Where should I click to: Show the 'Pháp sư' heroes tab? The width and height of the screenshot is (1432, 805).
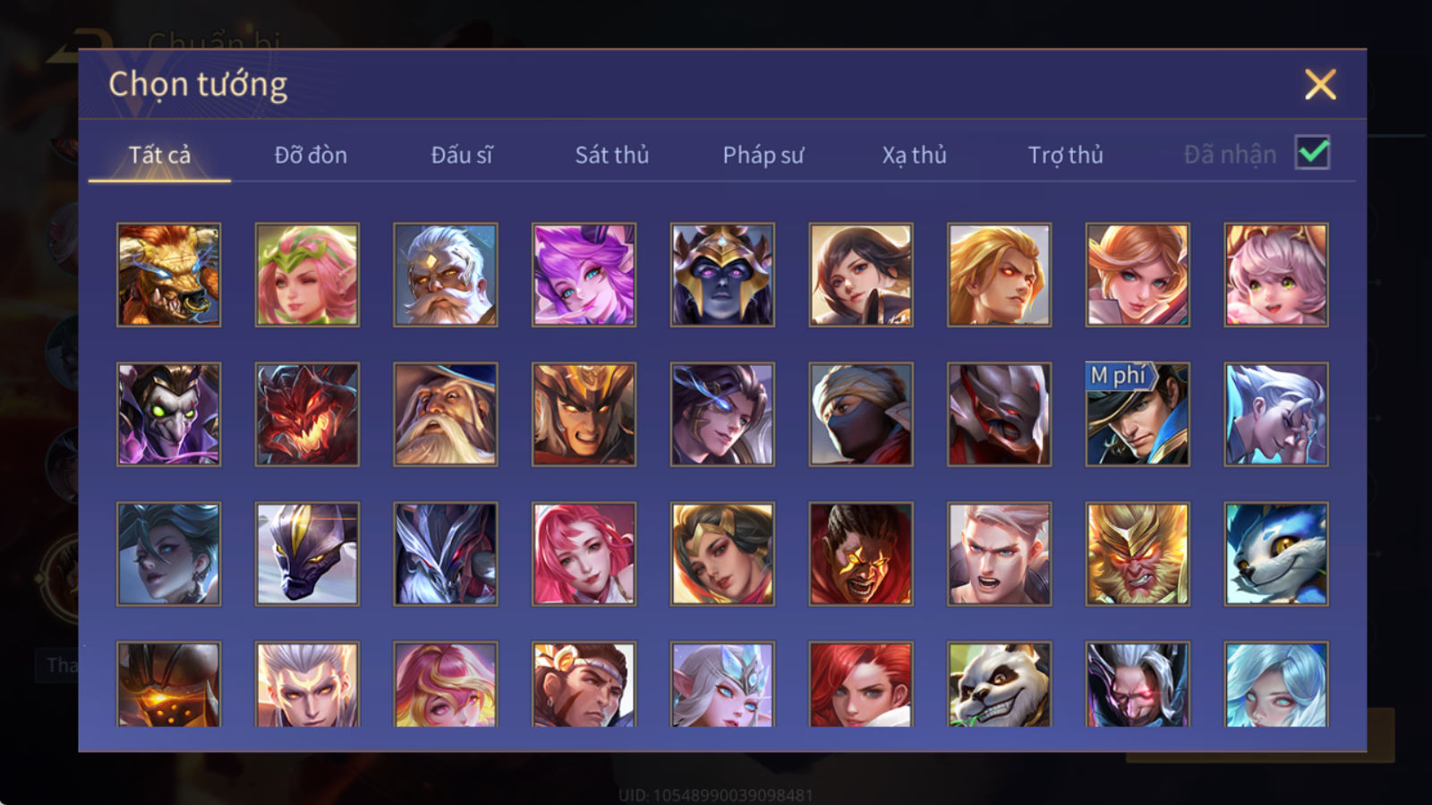click(763, 155)
